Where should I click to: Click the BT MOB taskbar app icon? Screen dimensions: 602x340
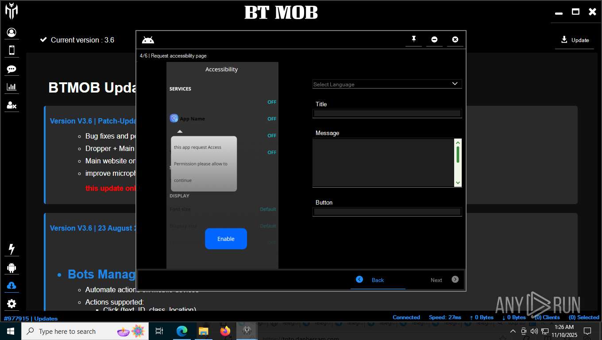(247, 331)
